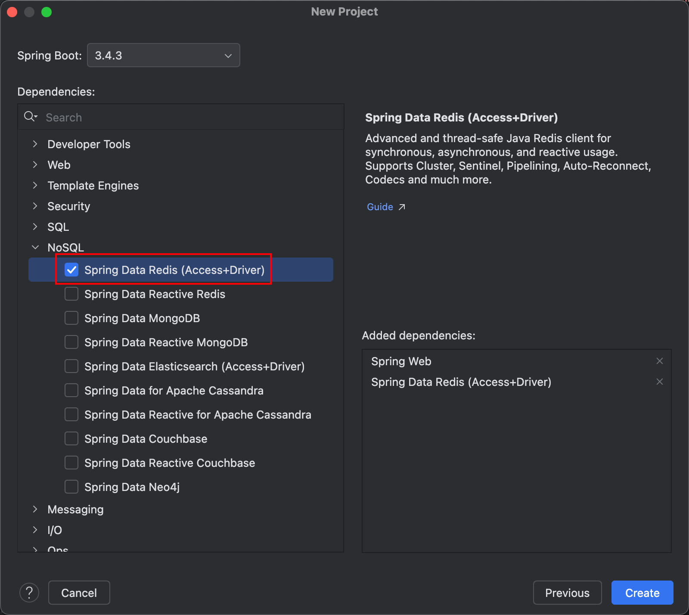Screen dimensions: 689x615
Task: Expand the Developer Tools category
Action: [x=35, y=144]
